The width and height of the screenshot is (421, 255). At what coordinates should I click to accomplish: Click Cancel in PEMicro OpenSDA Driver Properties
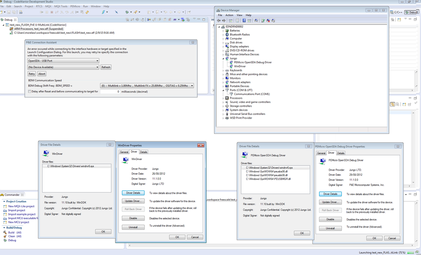point(392,238)
